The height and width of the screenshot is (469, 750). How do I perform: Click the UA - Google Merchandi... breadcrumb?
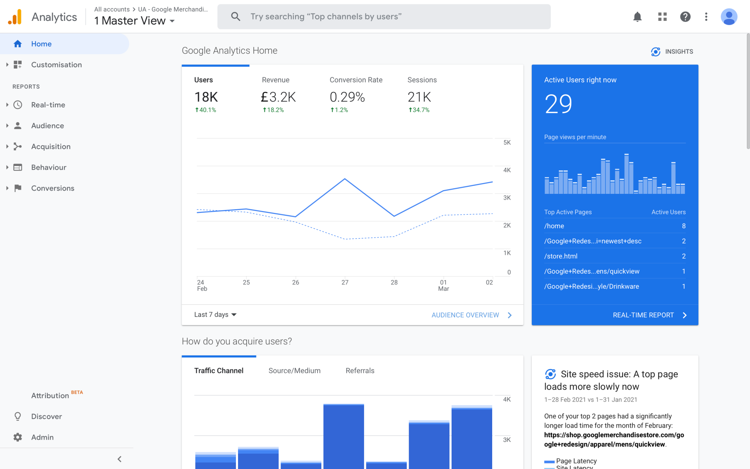(173, 10)
